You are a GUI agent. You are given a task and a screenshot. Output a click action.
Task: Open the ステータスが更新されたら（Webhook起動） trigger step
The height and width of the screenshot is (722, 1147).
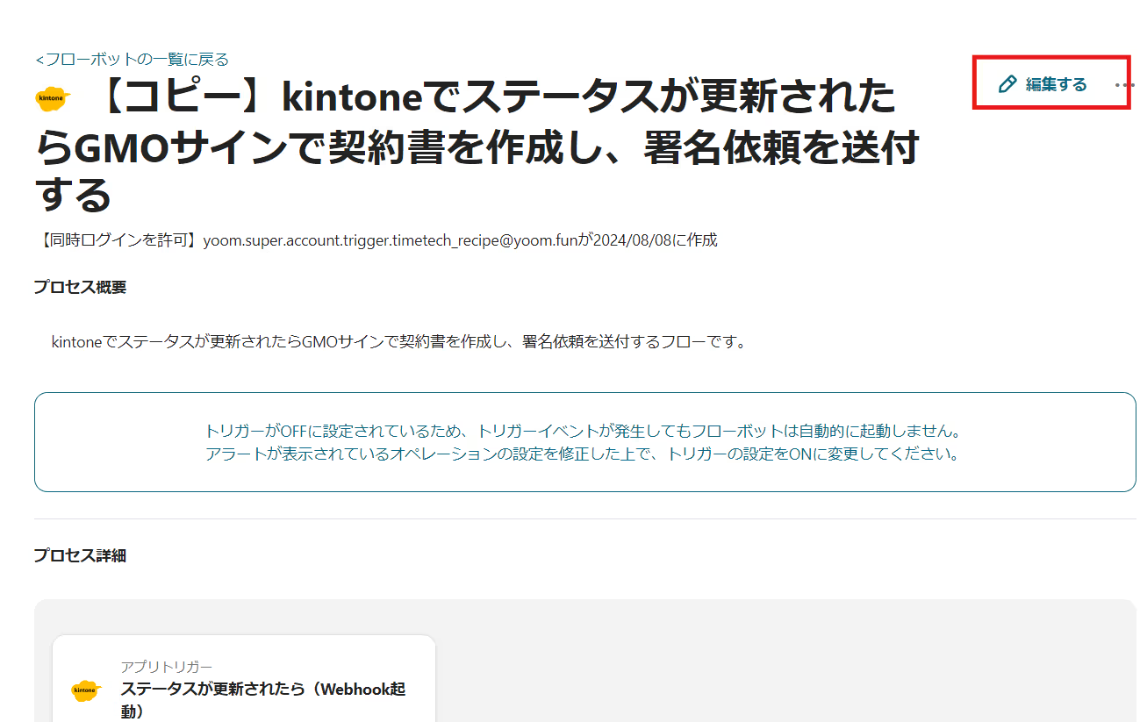coord(244,677)
